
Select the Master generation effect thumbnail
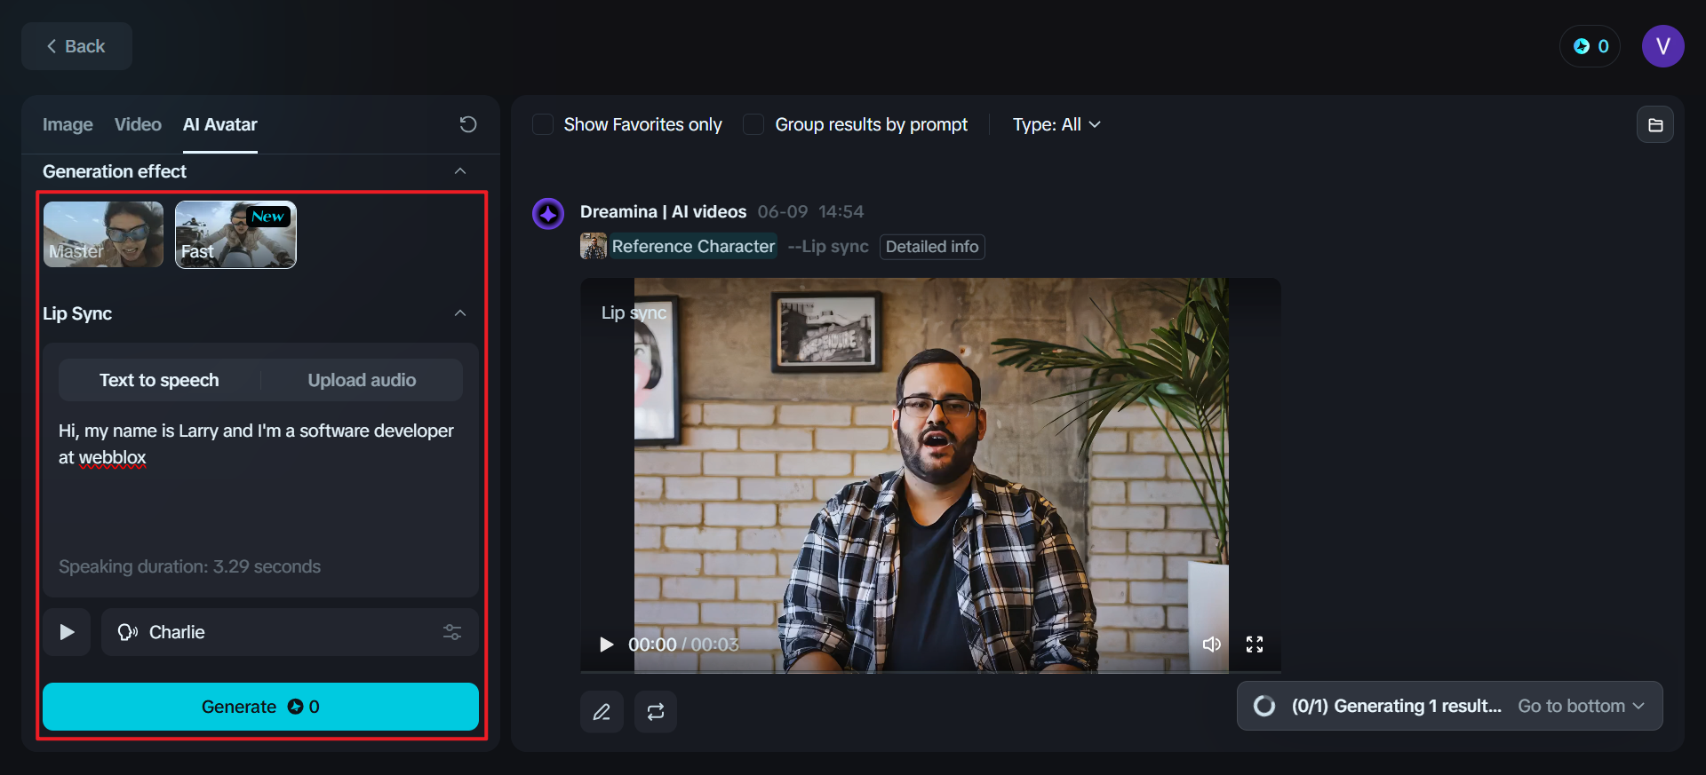click(103, 234)
